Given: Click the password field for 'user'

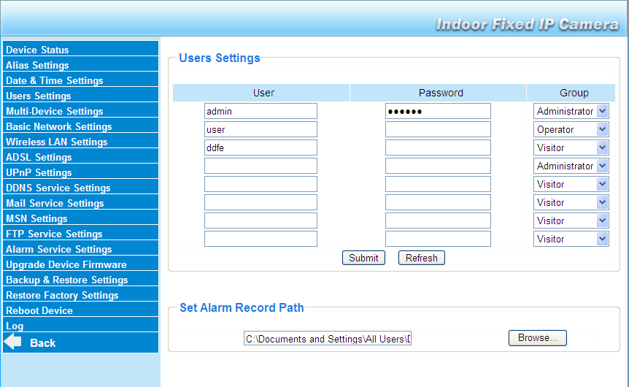Looking at the screenshot, I should [438, 129].
